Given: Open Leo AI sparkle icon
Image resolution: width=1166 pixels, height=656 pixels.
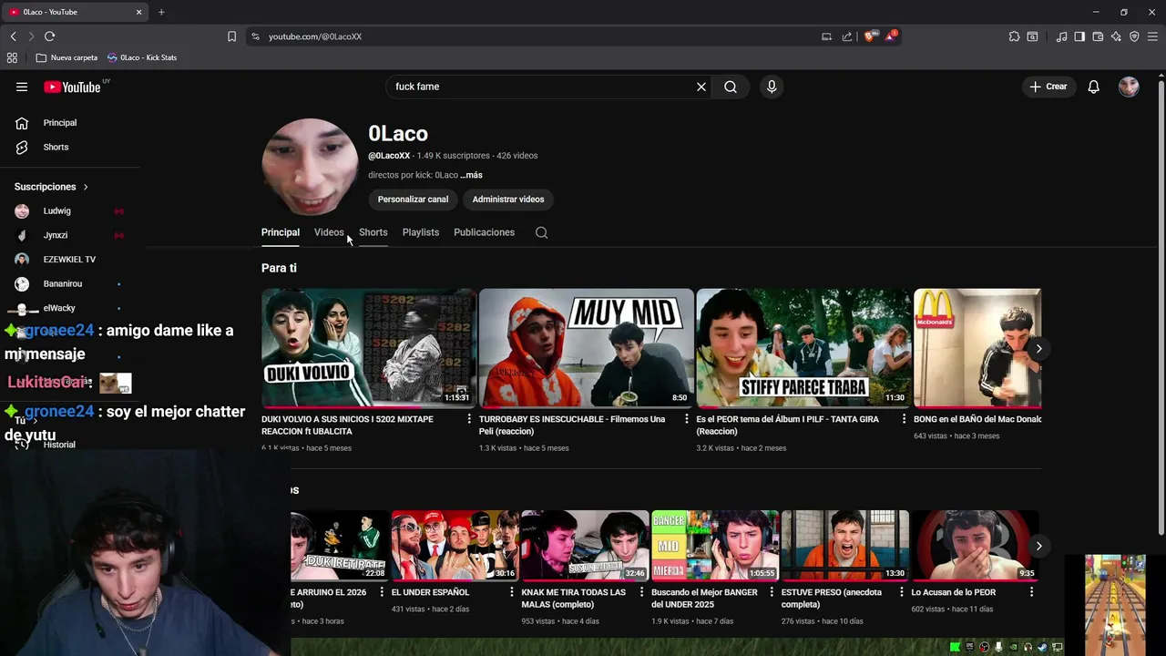Looking at the screenshot, I should [x=1116, y=36].
